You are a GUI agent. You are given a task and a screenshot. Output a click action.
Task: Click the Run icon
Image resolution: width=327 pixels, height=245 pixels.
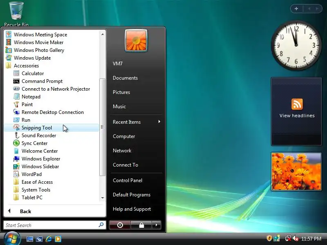16,120
